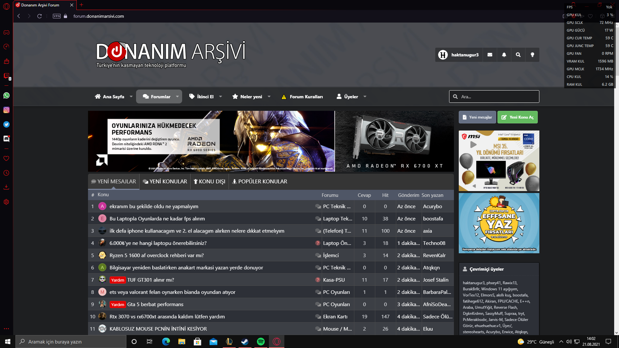
Task: Click the Yeni mesajlar button
Action: 477,117
